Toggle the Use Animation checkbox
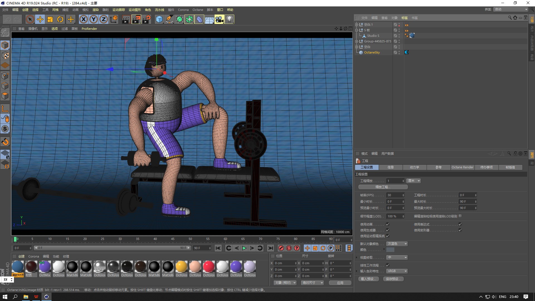 click(388, 224)
